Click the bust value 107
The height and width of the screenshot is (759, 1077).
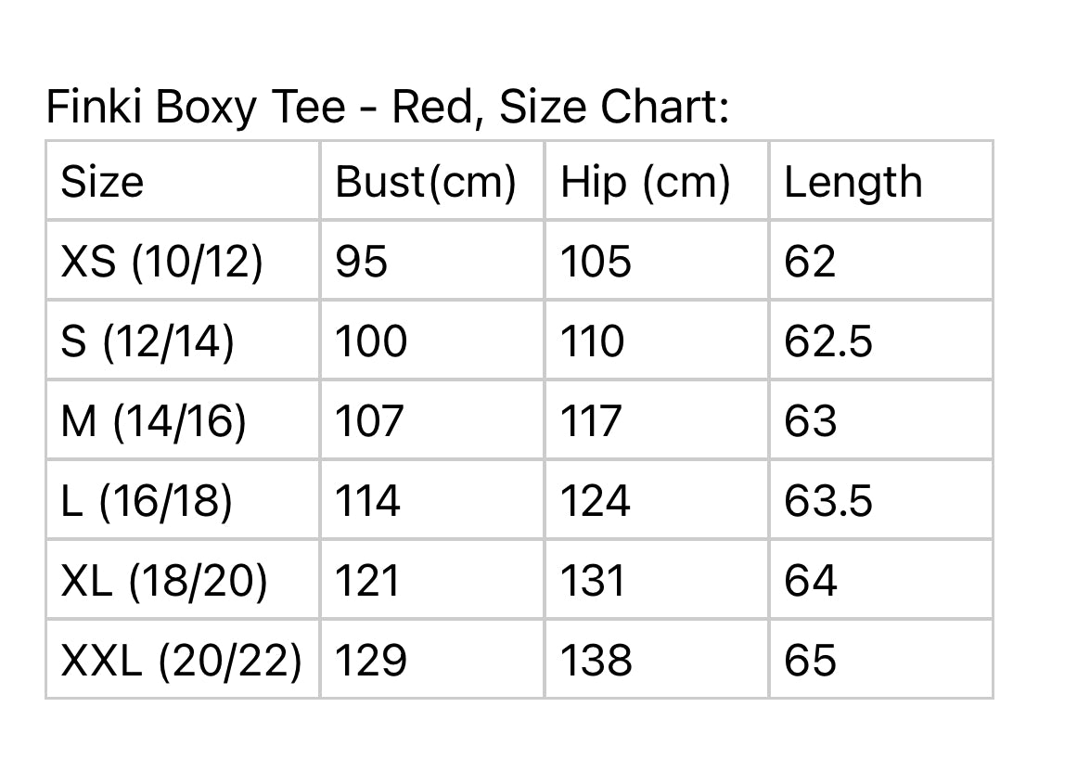pos(369,421)
